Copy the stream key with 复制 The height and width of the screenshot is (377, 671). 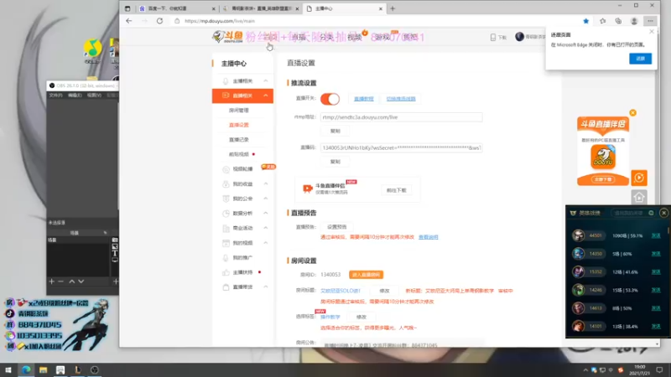coord(335,162)
